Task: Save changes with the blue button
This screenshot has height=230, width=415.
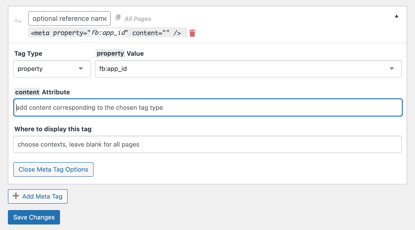Action: (x=34, y=217)
